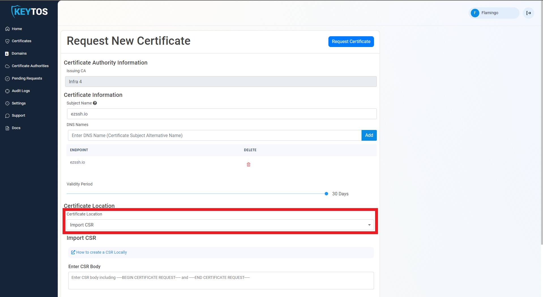The height and width of the screenshot is (297, 543).
Task: Click the Certificates shield icon
Action: (x=7, y=41)
